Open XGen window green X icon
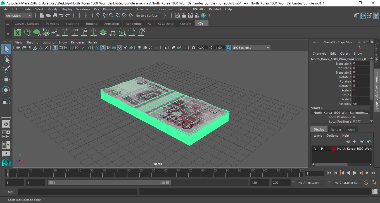Screen dimensions: 380x203 [18, 33]
